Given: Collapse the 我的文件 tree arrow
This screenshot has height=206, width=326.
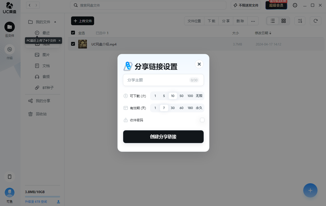Looking at the screenshot, I should pyautogui.click(x=55, y=22).
